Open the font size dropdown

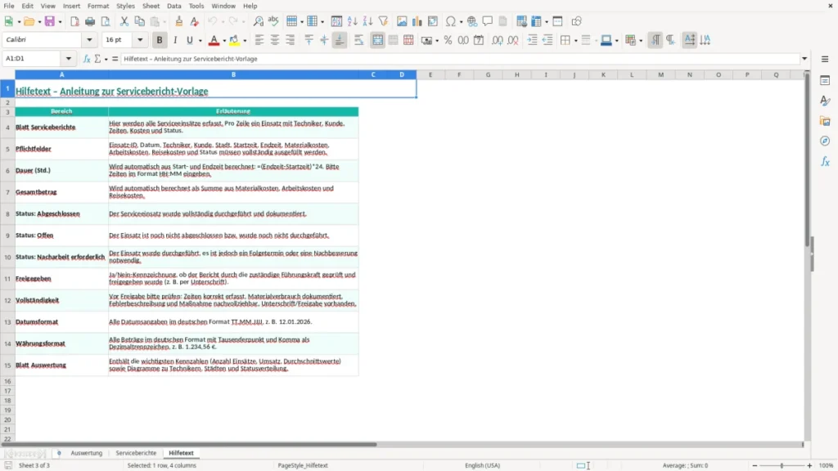[x=140, y=39]
